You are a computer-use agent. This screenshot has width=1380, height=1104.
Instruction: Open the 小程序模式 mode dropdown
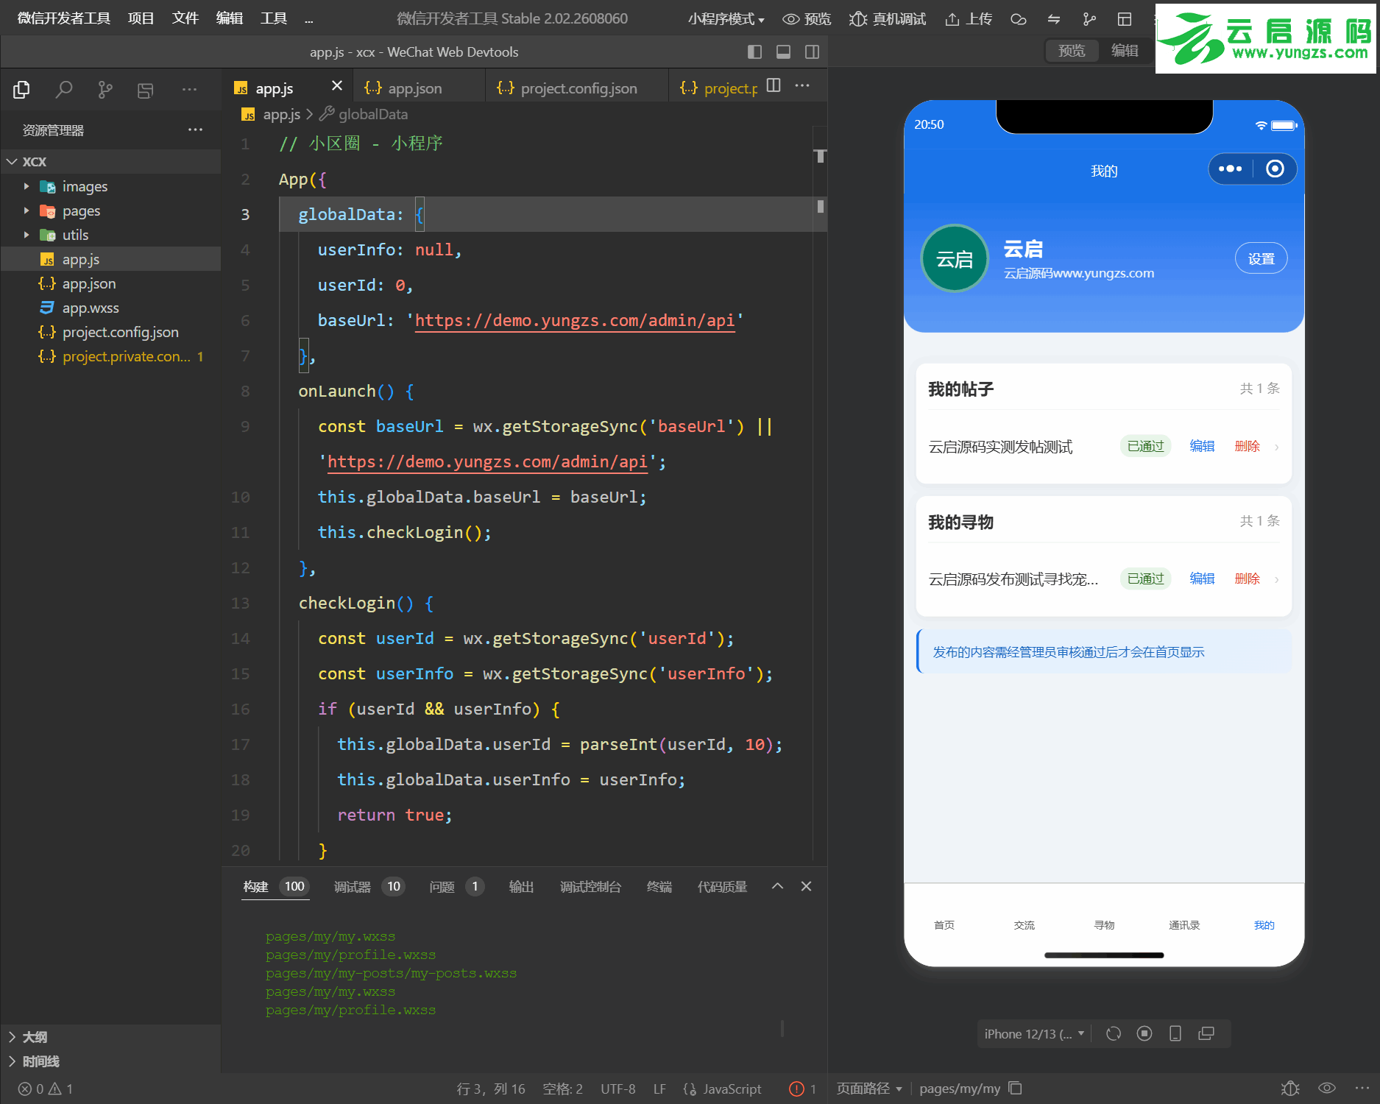[x=726, y=19]
